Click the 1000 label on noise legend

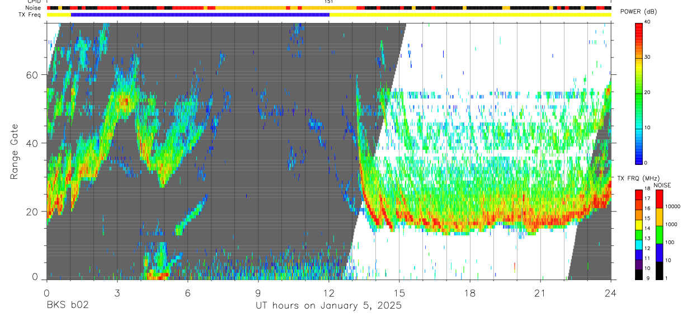tap(671, 225)
